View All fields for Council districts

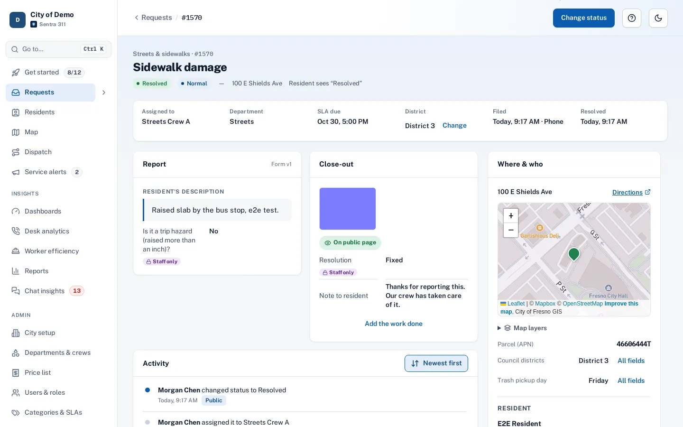coord(631,361)
